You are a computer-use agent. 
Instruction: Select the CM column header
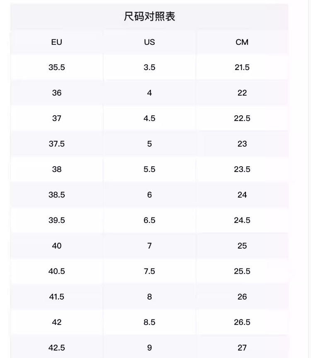[242, 42]
